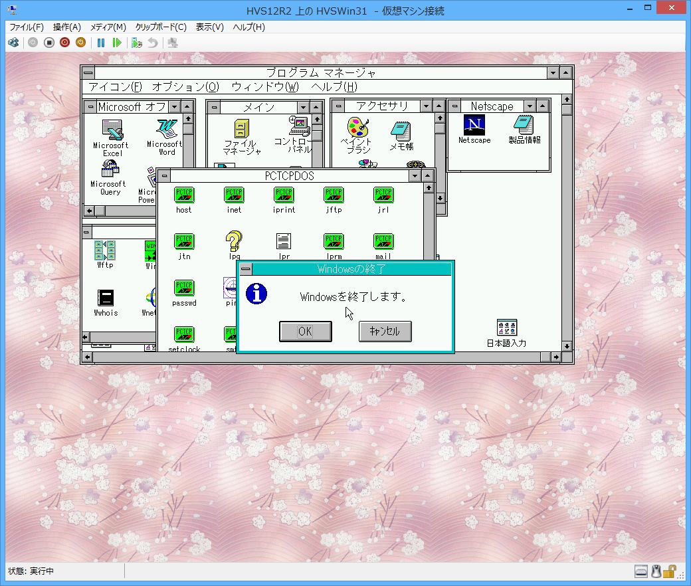Click キャンセル to cancel exiting Windows

385,332
